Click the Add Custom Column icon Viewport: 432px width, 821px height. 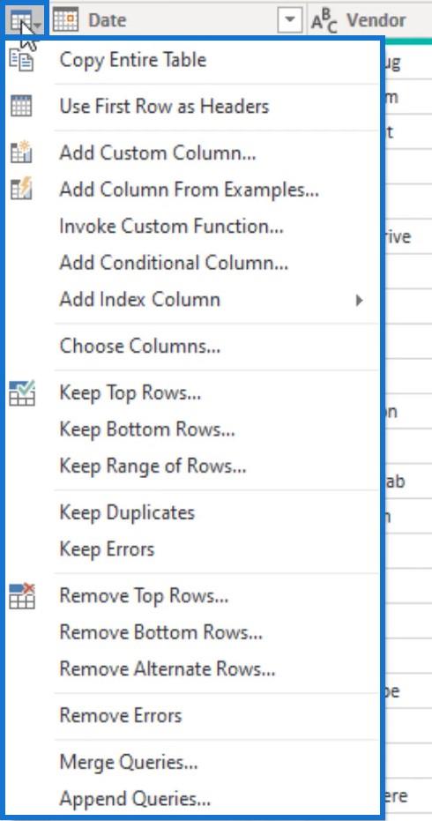click(21, 153)
